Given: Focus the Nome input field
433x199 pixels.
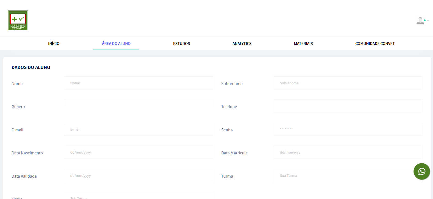Looking at the screenshot, I should coord(138,83).
